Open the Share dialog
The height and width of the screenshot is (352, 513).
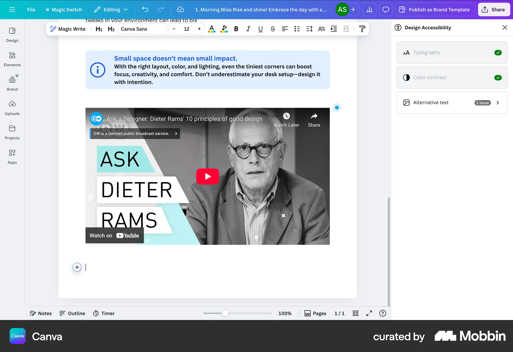coord(494,10)
